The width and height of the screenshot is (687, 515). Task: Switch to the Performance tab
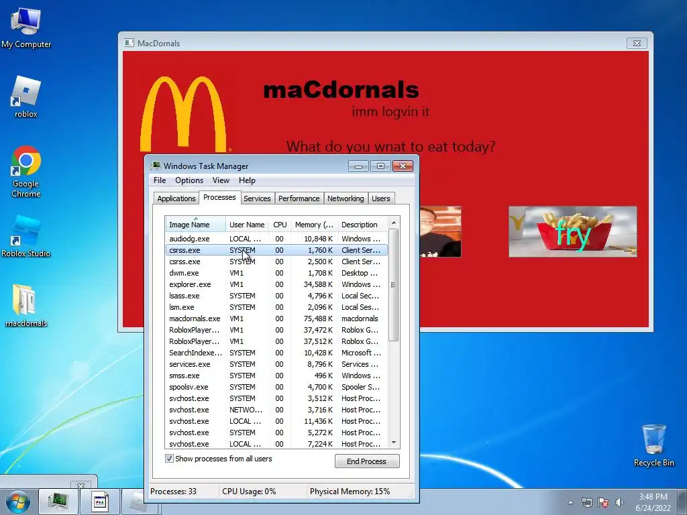(299, 198)
